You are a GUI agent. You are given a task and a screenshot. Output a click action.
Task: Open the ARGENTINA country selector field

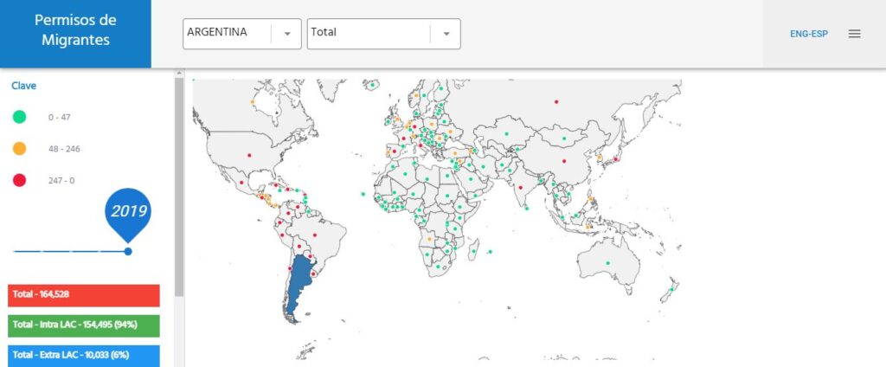pos(227,34)
